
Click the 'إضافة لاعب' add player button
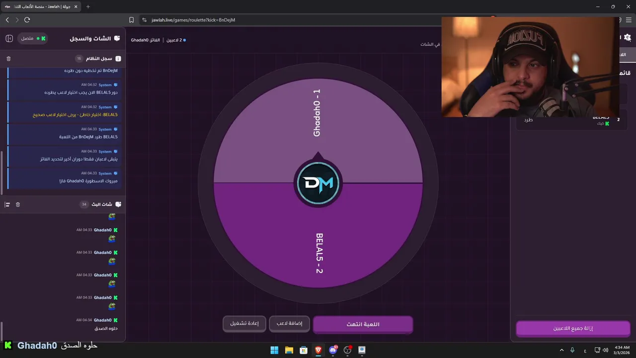tap(289, 324)
